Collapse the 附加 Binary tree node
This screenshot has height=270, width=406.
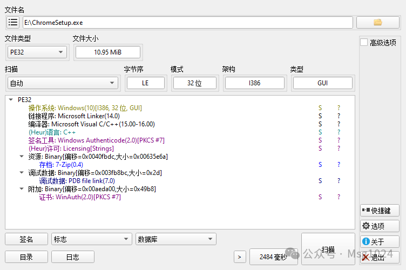coord(21,189)
